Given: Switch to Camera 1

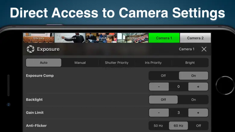Looking at the screenshot, I should coord(164,38).
